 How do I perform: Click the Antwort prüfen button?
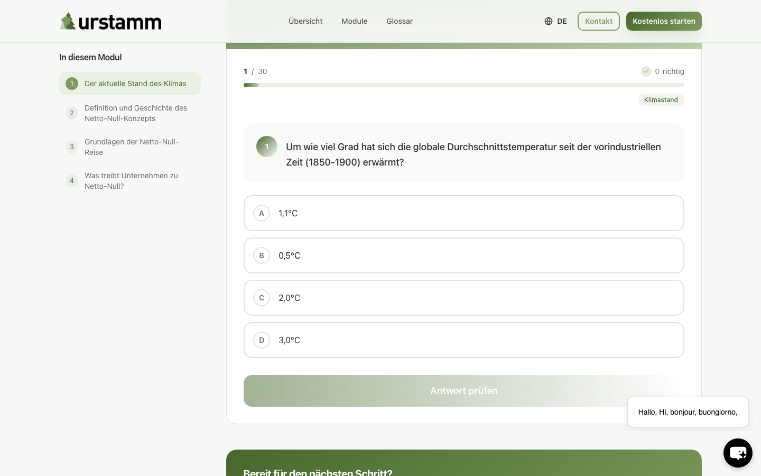tap(464, 391)
